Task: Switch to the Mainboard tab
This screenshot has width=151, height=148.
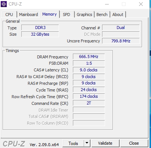Action: coord(28,15)
